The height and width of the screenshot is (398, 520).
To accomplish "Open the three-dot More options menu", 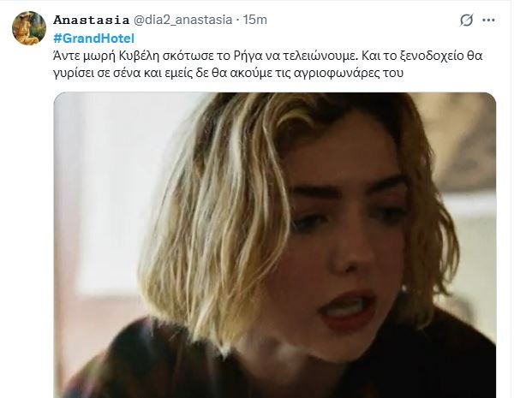I will tap(488, 21).
